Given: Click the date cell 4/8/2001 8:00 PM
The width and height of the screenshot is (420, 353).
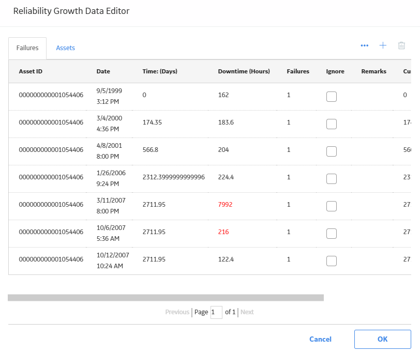Looking at the screenshot, I should (109, 151).
